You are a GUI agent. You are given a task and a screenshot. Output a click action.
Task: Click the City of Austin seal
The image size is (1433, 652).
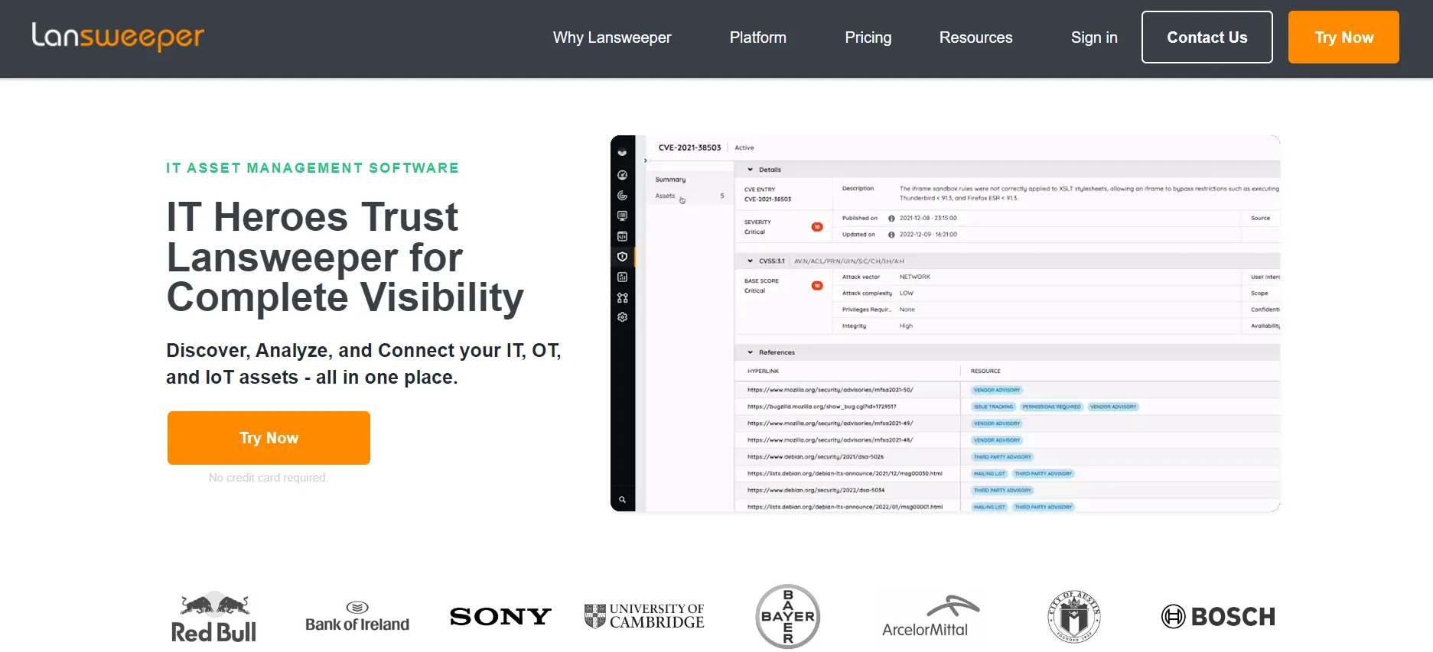coord(1073,617)
